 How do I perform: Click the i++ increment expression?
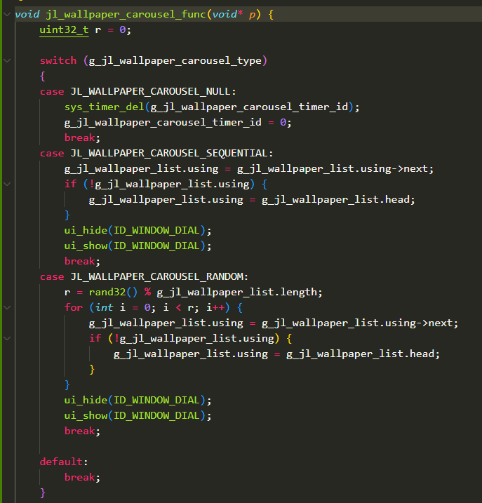tap(215, 308)
